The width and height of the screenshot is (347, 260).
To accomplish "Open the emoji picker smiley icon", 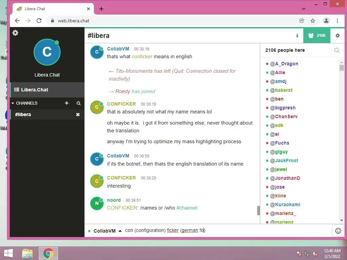I will [338, 231].
